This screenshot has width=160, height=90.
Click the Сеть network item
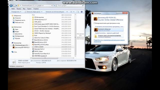15,52
